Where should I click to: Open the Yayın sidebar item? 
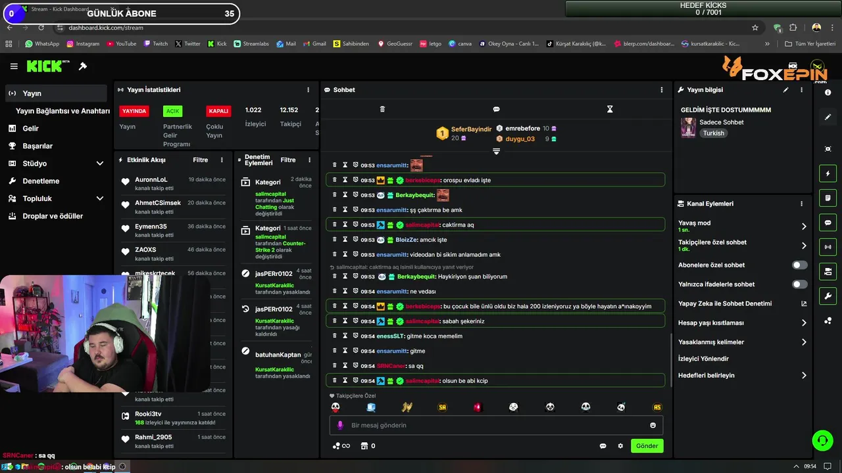pos(56,93)
